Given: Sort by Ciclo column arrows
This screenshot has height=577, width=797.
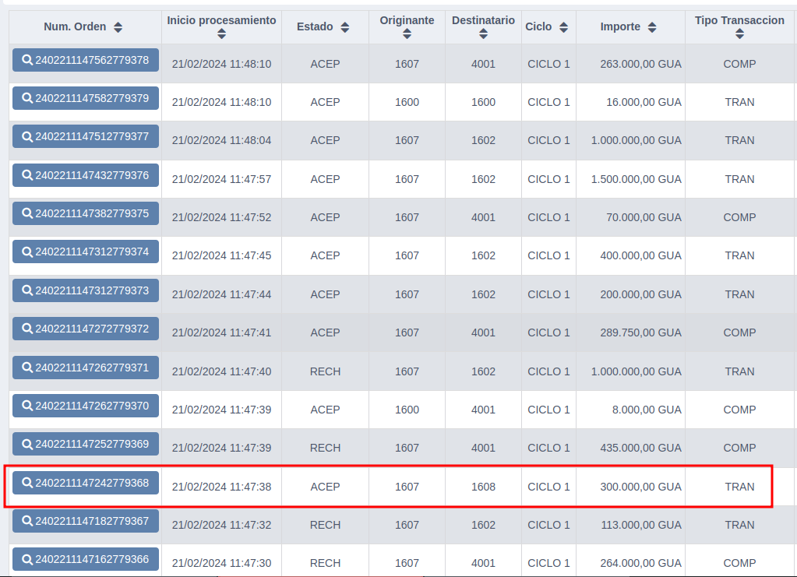Looking at the screenshot, I should click(x=563, y=27).
